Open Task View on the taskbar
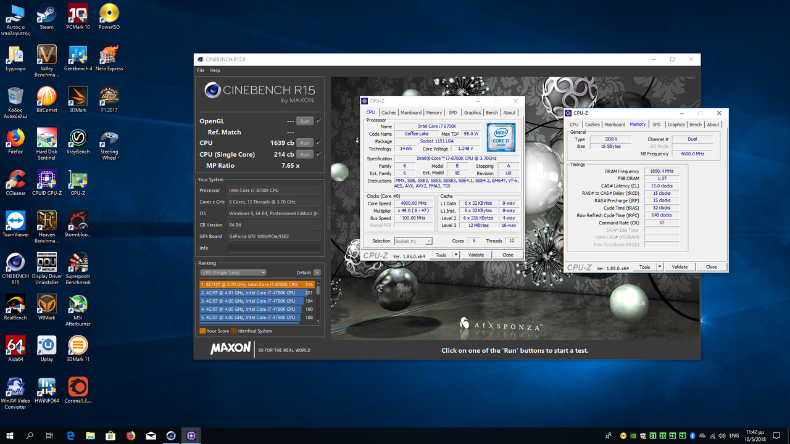 tap(50, 435)
